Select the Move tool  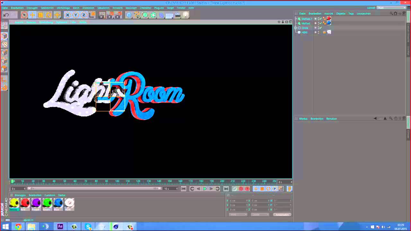pos(32,15)
